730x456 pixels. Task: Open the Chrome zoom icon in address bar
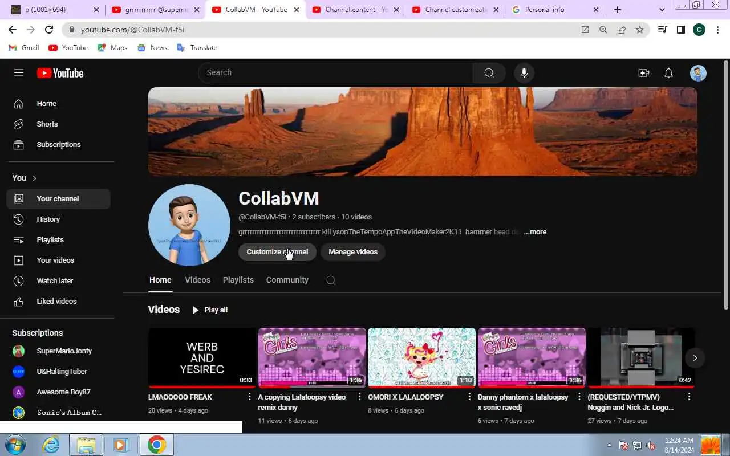[x=603, y=30]
